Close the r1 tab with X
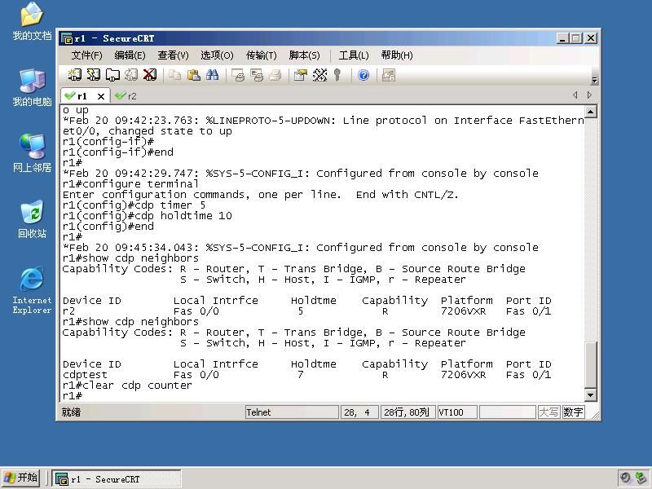Image resolution: width=652 pixels, height=489 pixels. 100,96
